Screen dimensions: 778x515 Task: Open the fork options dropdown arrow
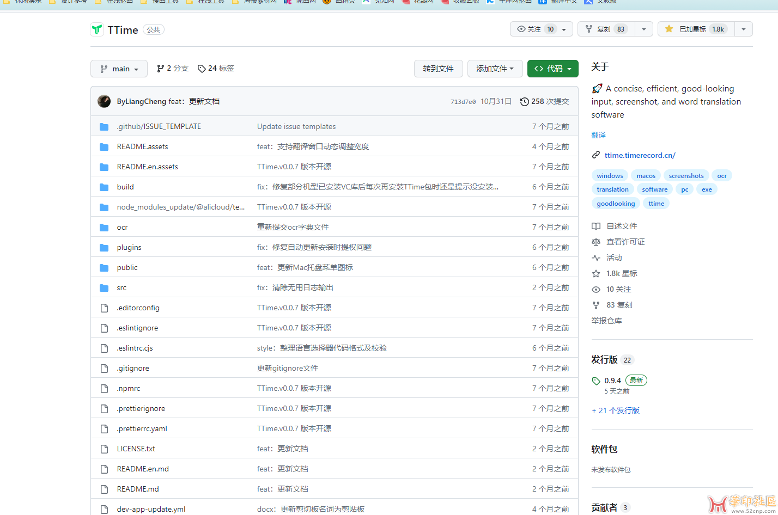[644, 29]
